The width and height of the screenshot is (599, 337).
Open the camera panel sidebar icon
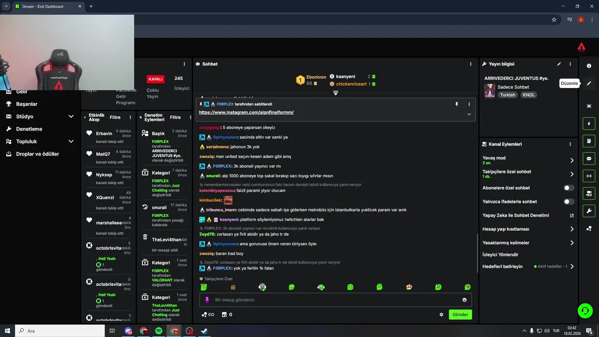coord(589,193)
